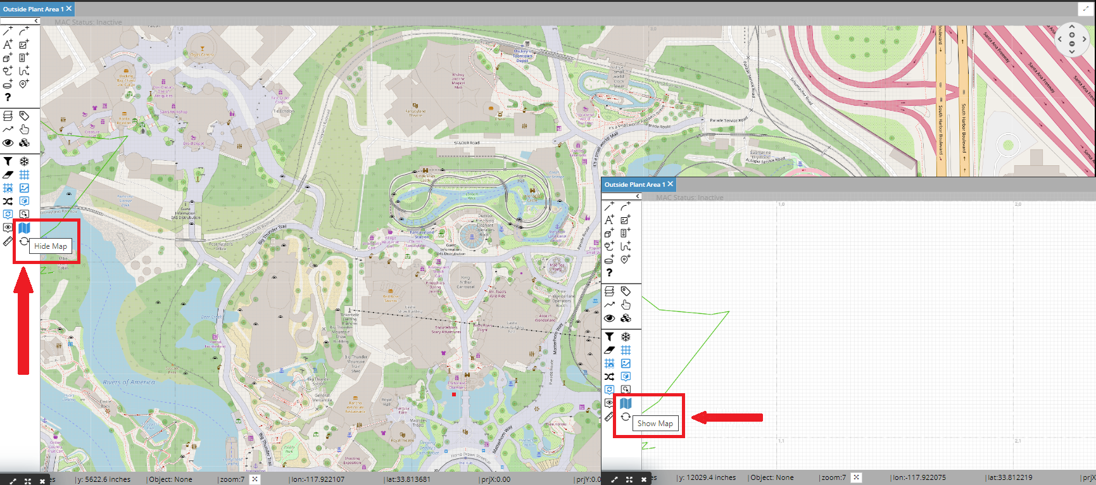Screen dimensions: 1096x485
Task: Select the add 3D box tool in left window
Action: 8,58
